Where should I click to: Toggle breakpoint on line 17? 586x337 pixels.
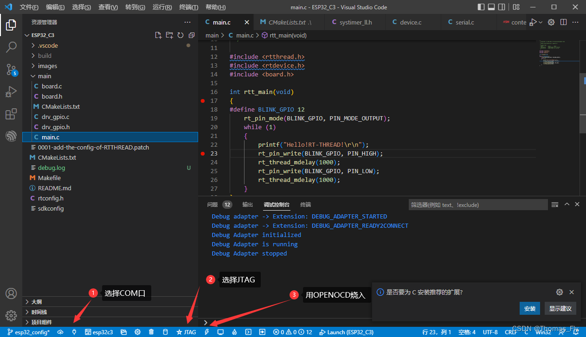202,100
